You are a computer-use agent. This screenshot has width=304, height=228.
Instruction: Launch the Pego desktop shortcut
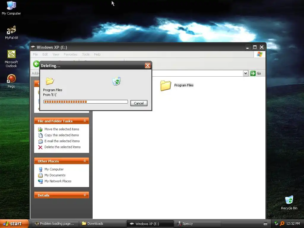click(x=11, y=81)
